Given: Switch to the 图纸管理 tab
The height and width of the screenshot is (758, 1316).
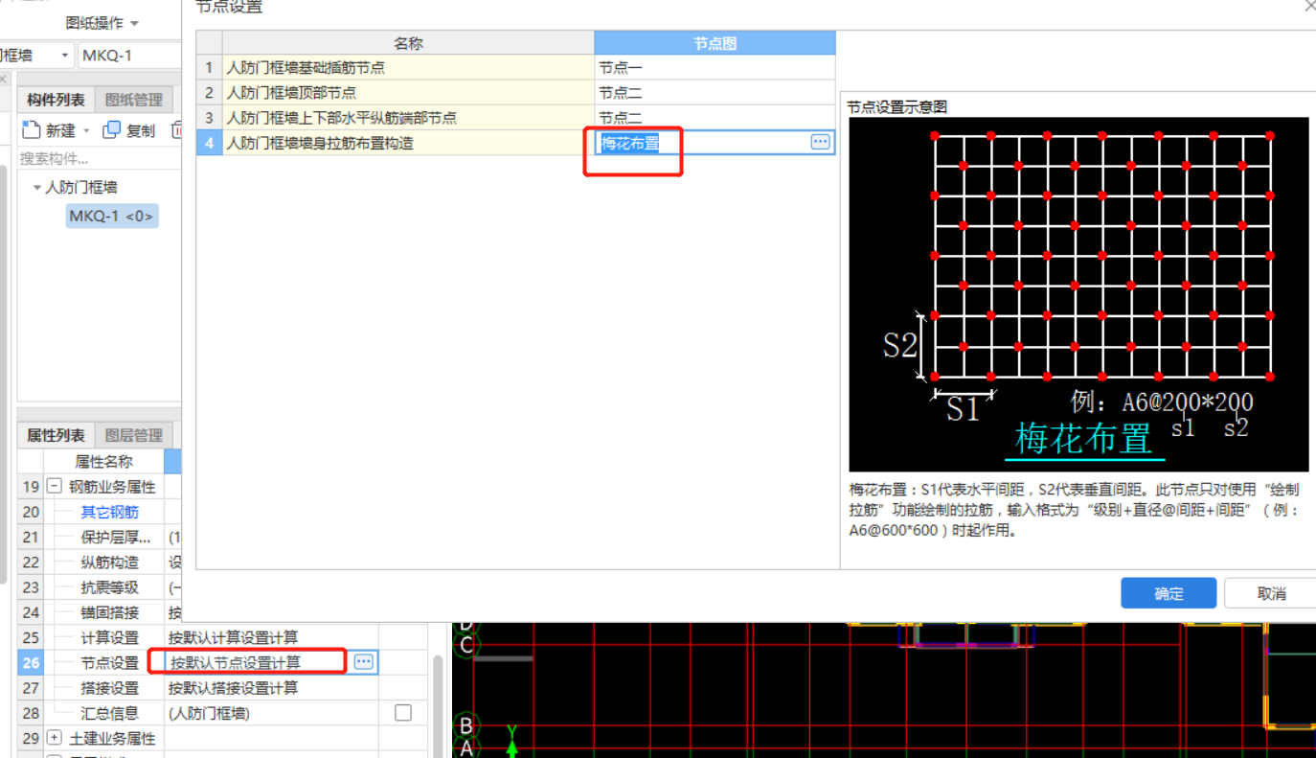Looking at the screenshot, I should pyautogui.click(x=133, y=99).
